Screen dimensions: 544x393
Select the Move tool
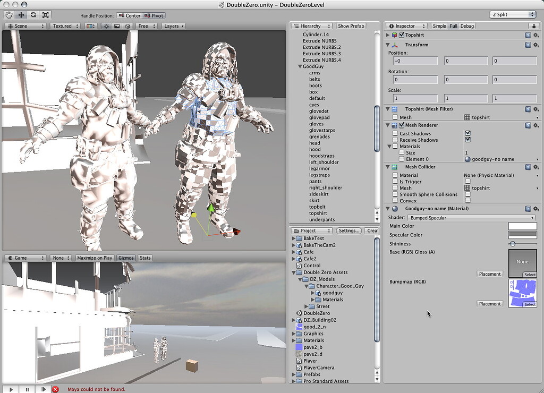[x=21, y=15]
